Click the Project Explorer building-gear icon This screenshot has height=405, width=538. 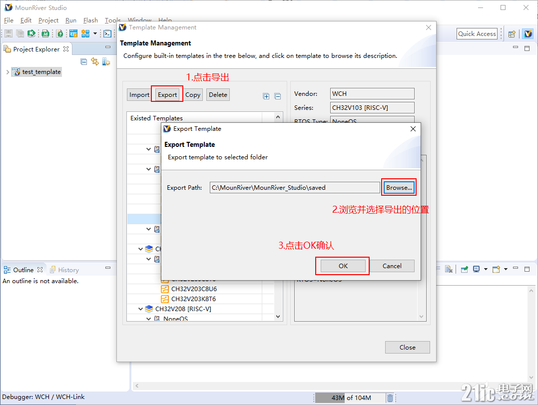coord(106,62)
